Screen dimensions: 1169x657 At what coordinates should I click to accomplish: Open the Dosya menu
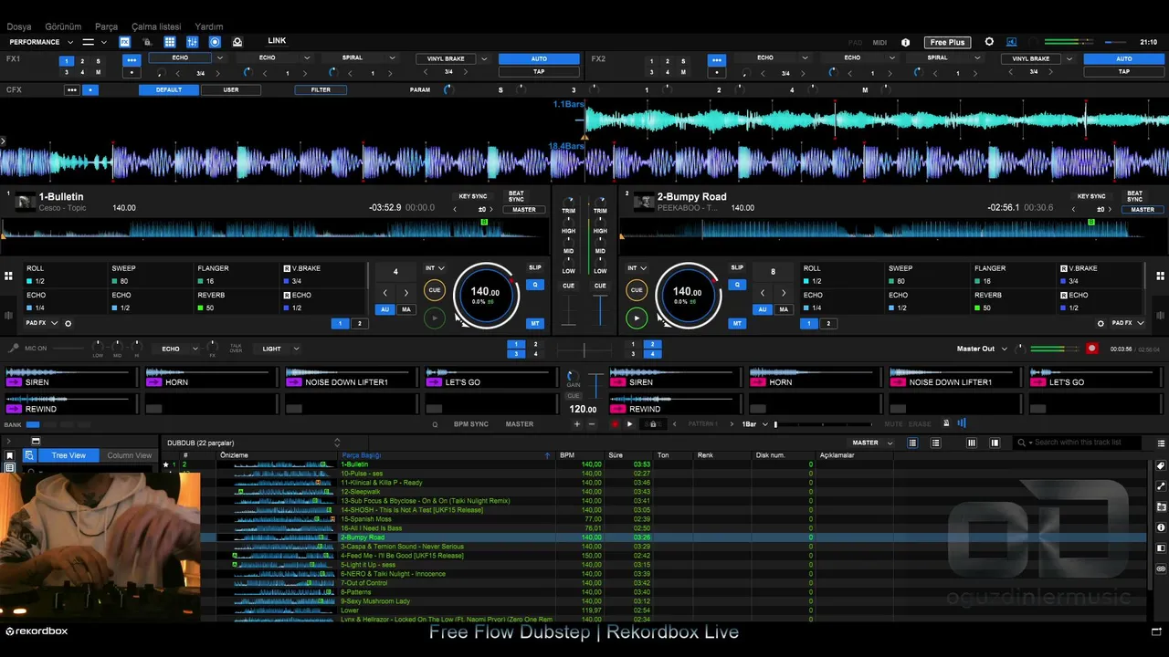click(x=18, y=26)
